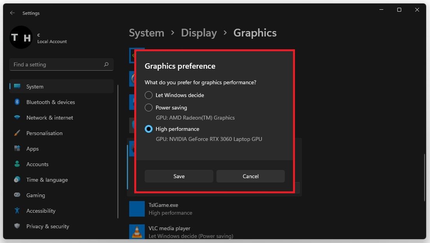Select the Let Windows decide radio option
This screenshot has width=430, height=243.
coord(149,95)
